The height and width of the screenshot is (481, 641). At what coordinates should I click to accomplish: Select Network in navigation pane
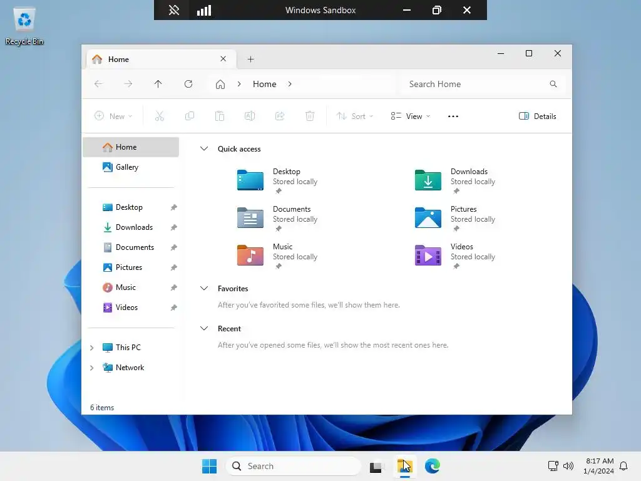(x=131, y=368)
